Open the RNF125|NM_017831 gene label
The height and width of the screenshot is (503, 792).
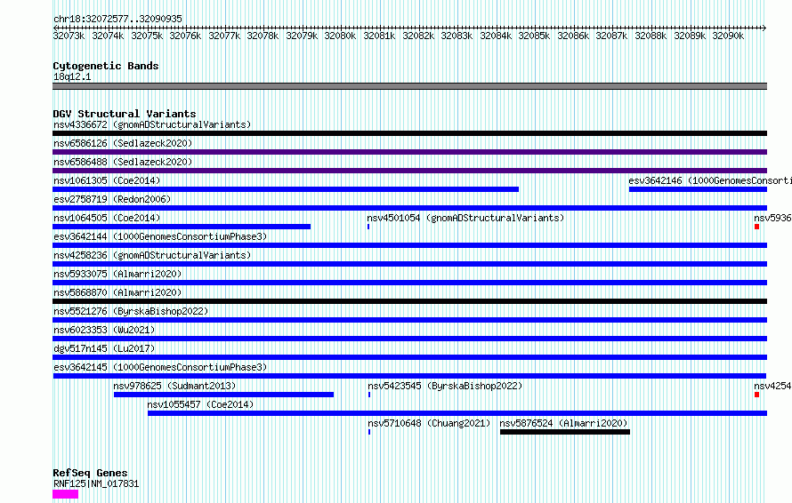(96, 483)
